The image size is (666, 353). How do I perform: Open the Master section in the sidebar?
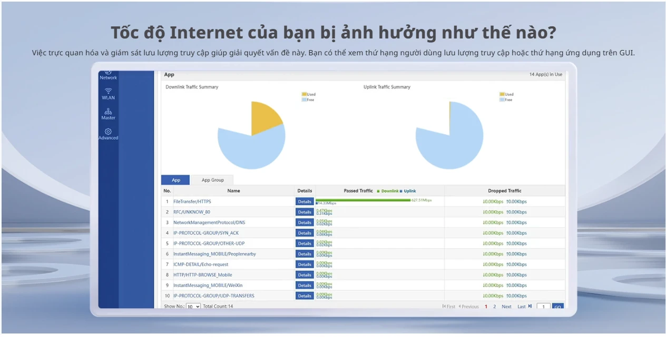[x=108, y=114]
